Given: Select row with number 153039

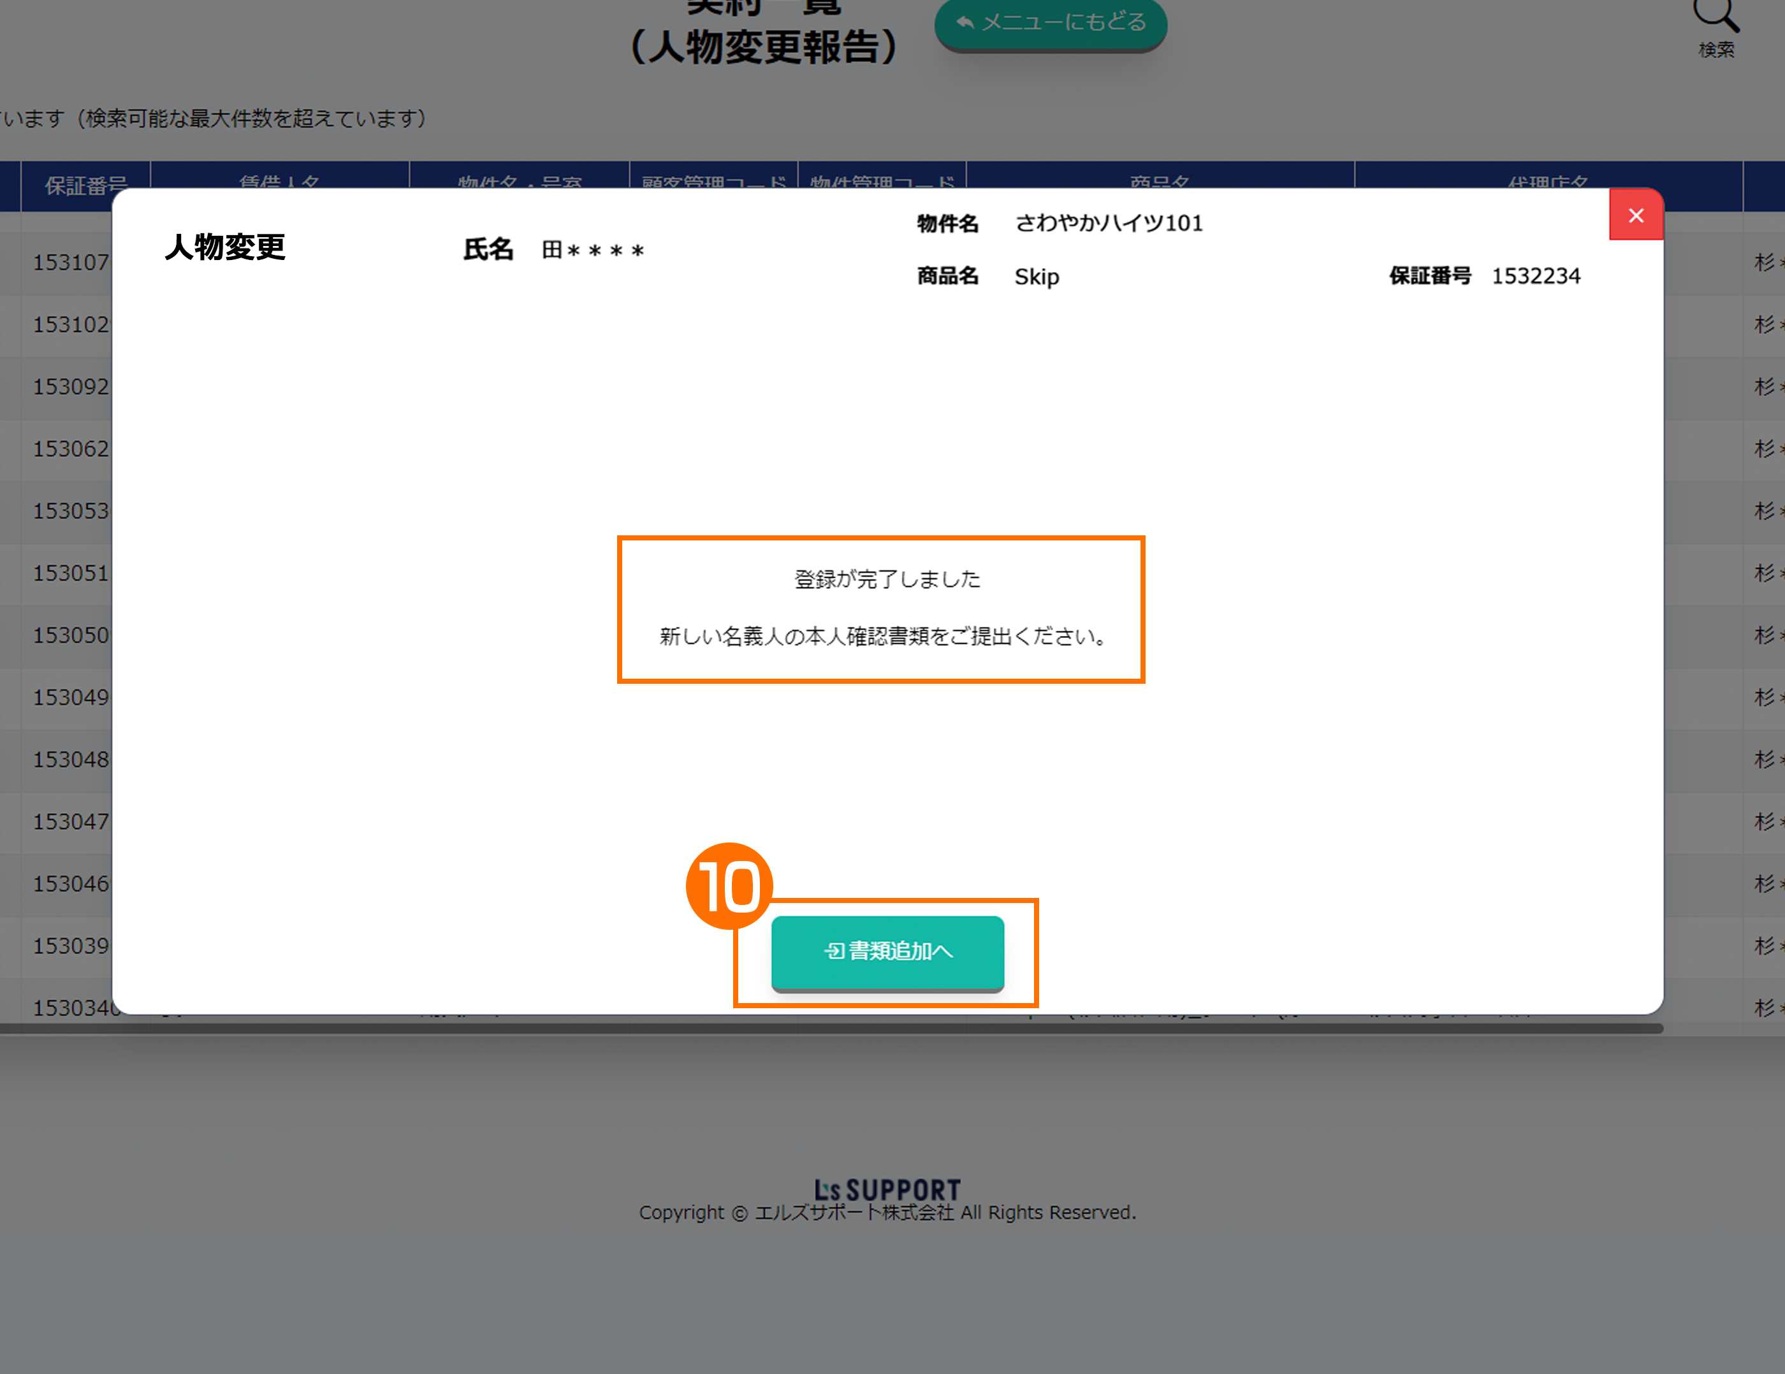Looking at the screenshot, I should [70, 945].
